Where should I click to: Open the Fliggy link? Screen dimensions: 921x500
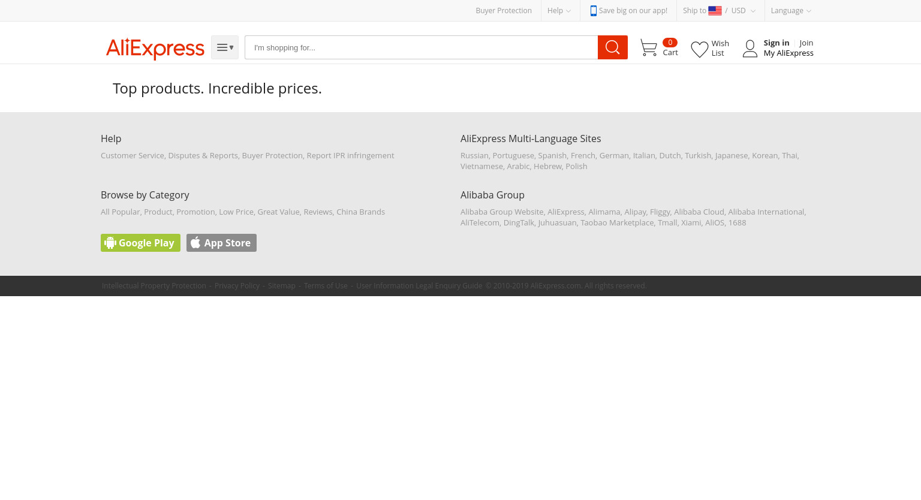coord(660,212)
